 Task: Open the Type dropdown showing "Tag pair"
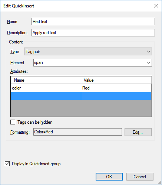88,52
